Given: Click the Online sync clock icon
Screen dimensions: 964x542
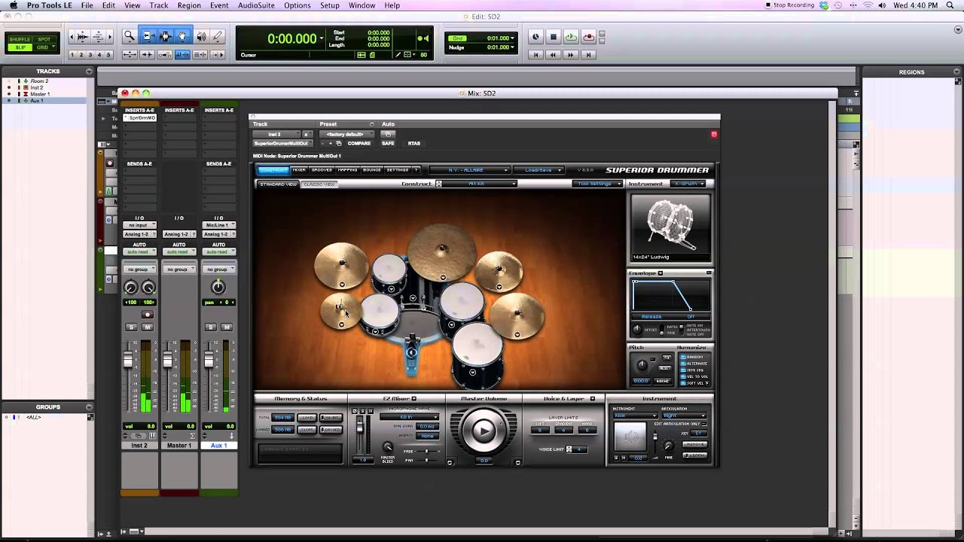Looking at the screenshot, I should click(x=535, y=37).
